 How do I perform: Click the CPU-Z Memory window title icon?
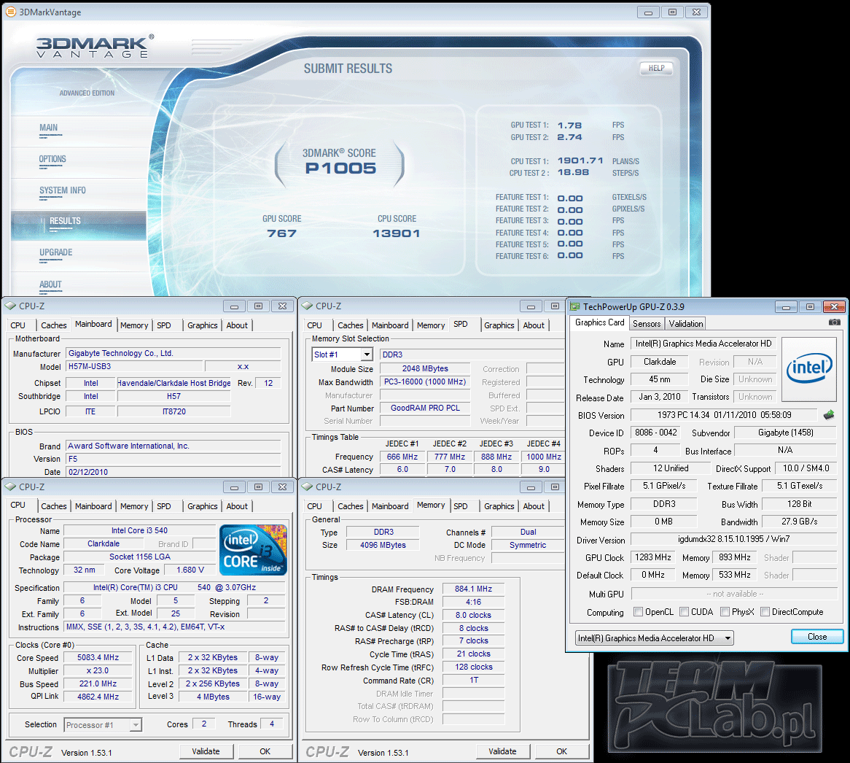[x=307, y=487]
